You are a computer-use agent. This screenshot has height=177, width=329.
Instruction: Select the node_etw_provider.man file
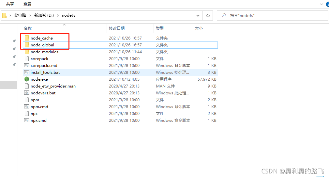[53, 86]
